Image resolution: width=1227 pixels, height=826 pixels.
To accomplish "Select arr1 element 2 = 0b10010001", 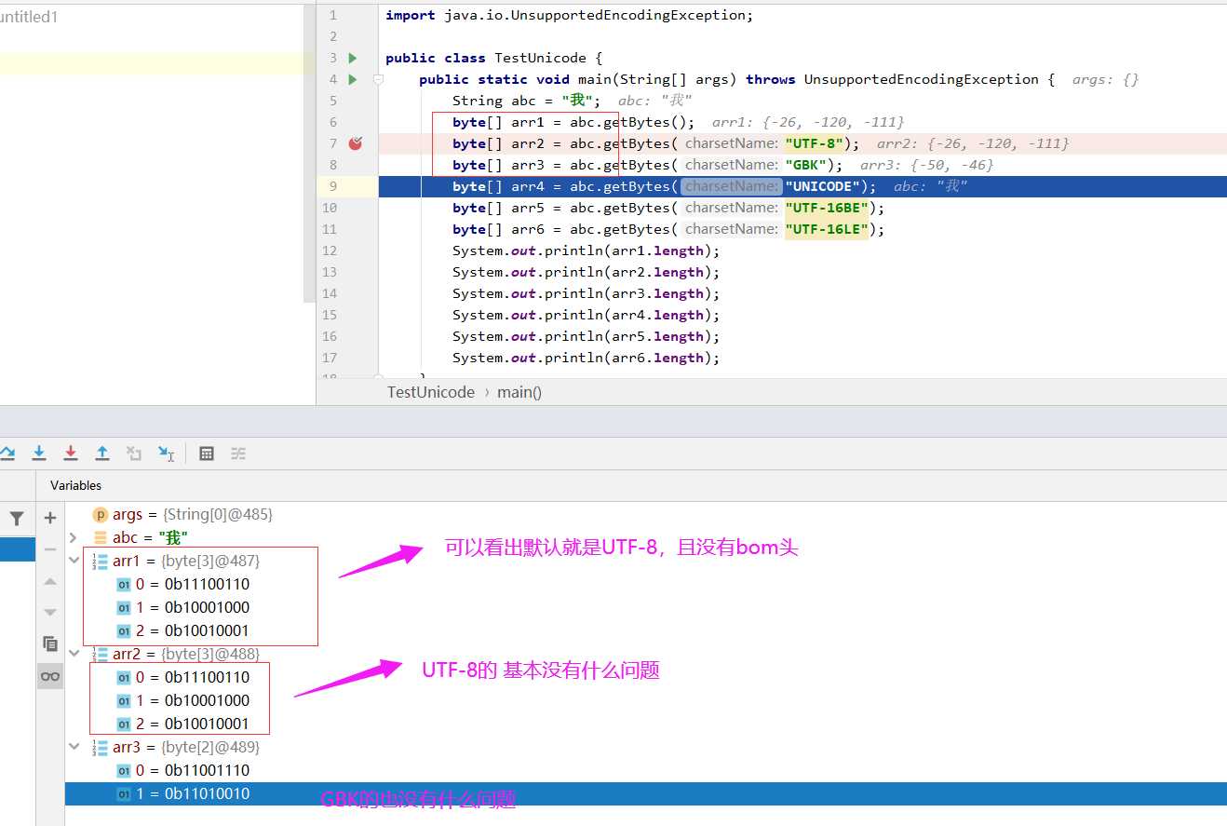I will (646, 630).
